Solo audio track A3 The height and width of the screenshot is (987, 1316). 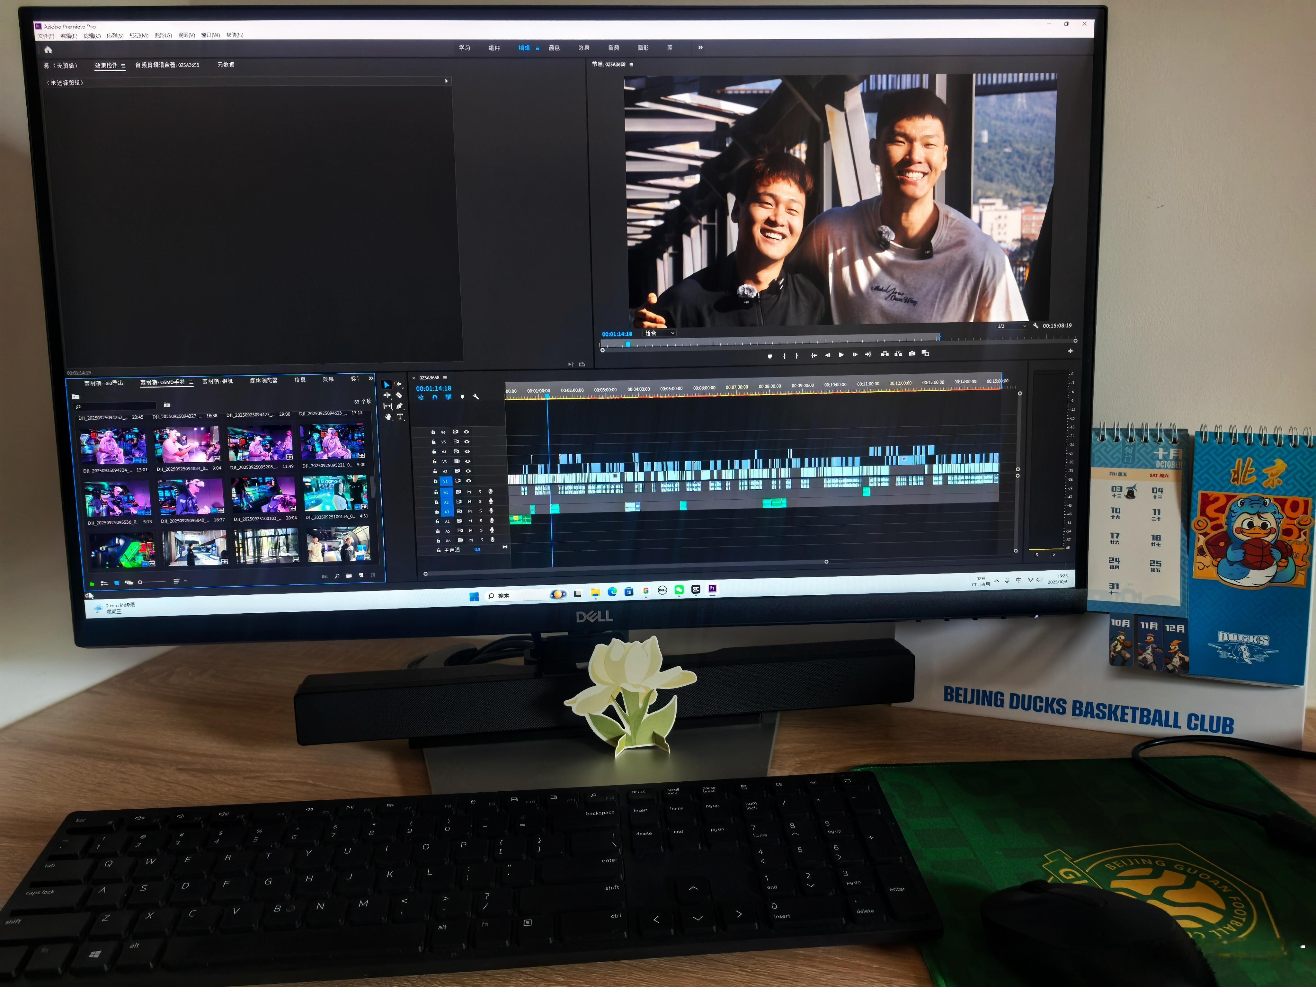click(481, 511)
